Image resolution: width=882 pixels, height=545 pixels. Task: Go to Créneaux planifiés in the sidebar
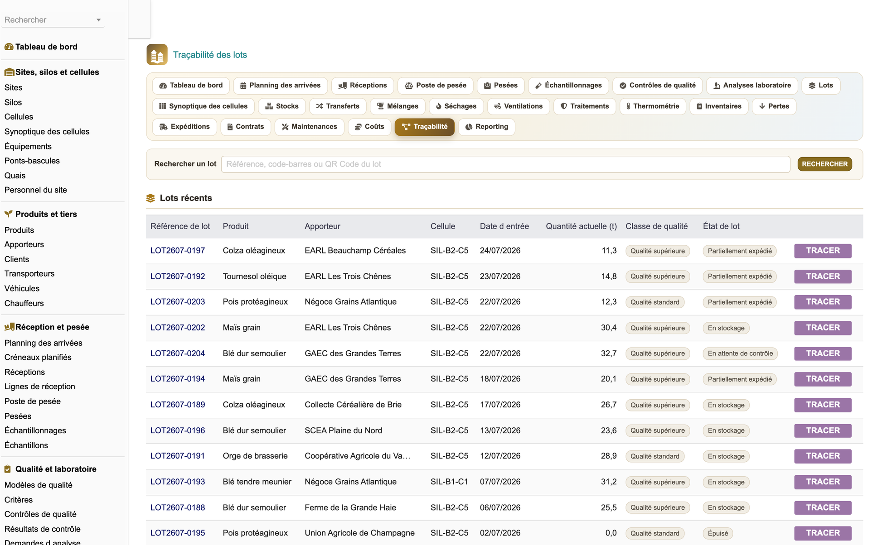pos(38,357)
